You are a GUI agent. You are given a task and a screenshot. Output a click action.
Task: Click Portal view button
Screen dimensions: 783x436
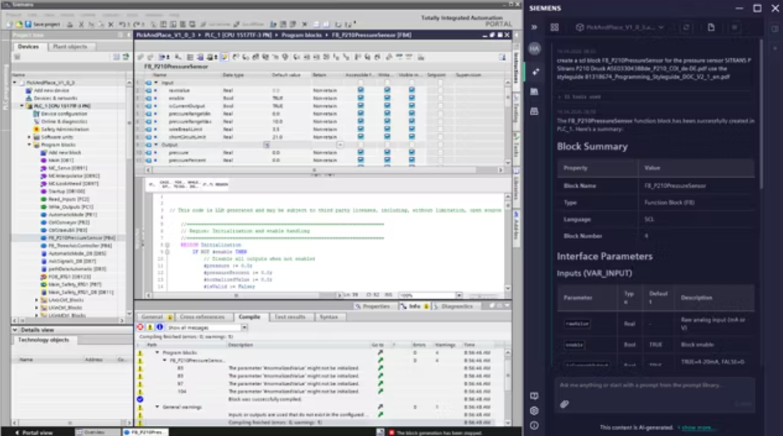tap(34, 432)
